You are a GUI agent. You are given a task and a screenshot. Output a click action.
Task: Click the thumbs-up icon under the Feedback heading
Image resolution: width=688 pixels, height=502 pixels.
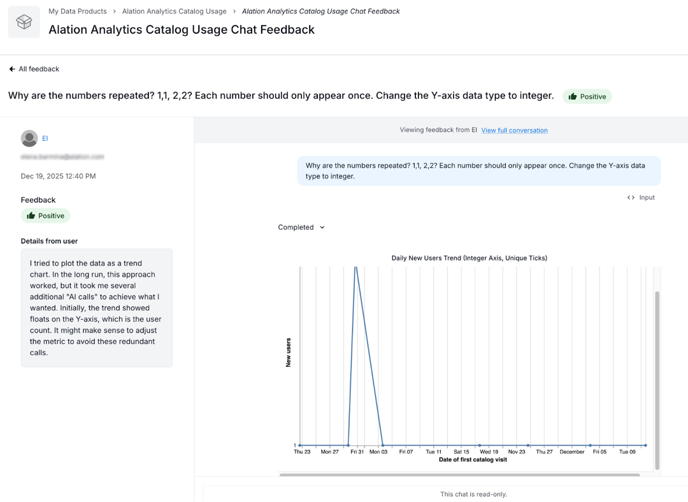pyautogui.click(x=32, y=215)
